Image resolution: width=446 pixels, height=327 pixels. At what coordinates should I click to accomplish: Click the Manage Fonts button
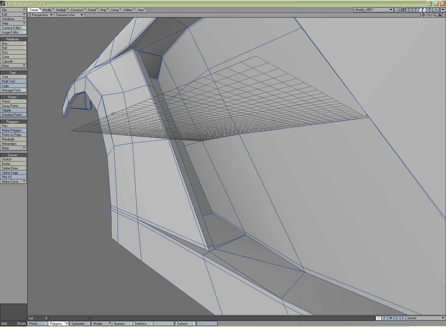coord(13,90)
